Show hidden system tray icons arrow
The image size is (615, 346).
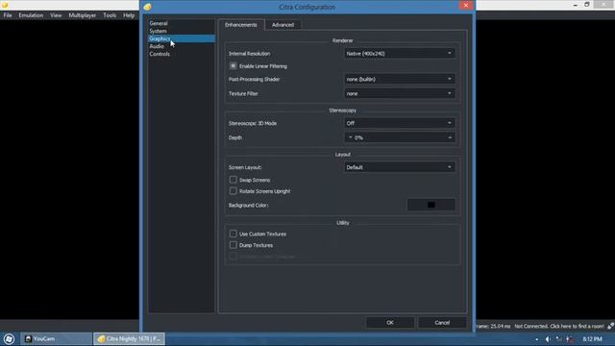[x=536, y=339]
